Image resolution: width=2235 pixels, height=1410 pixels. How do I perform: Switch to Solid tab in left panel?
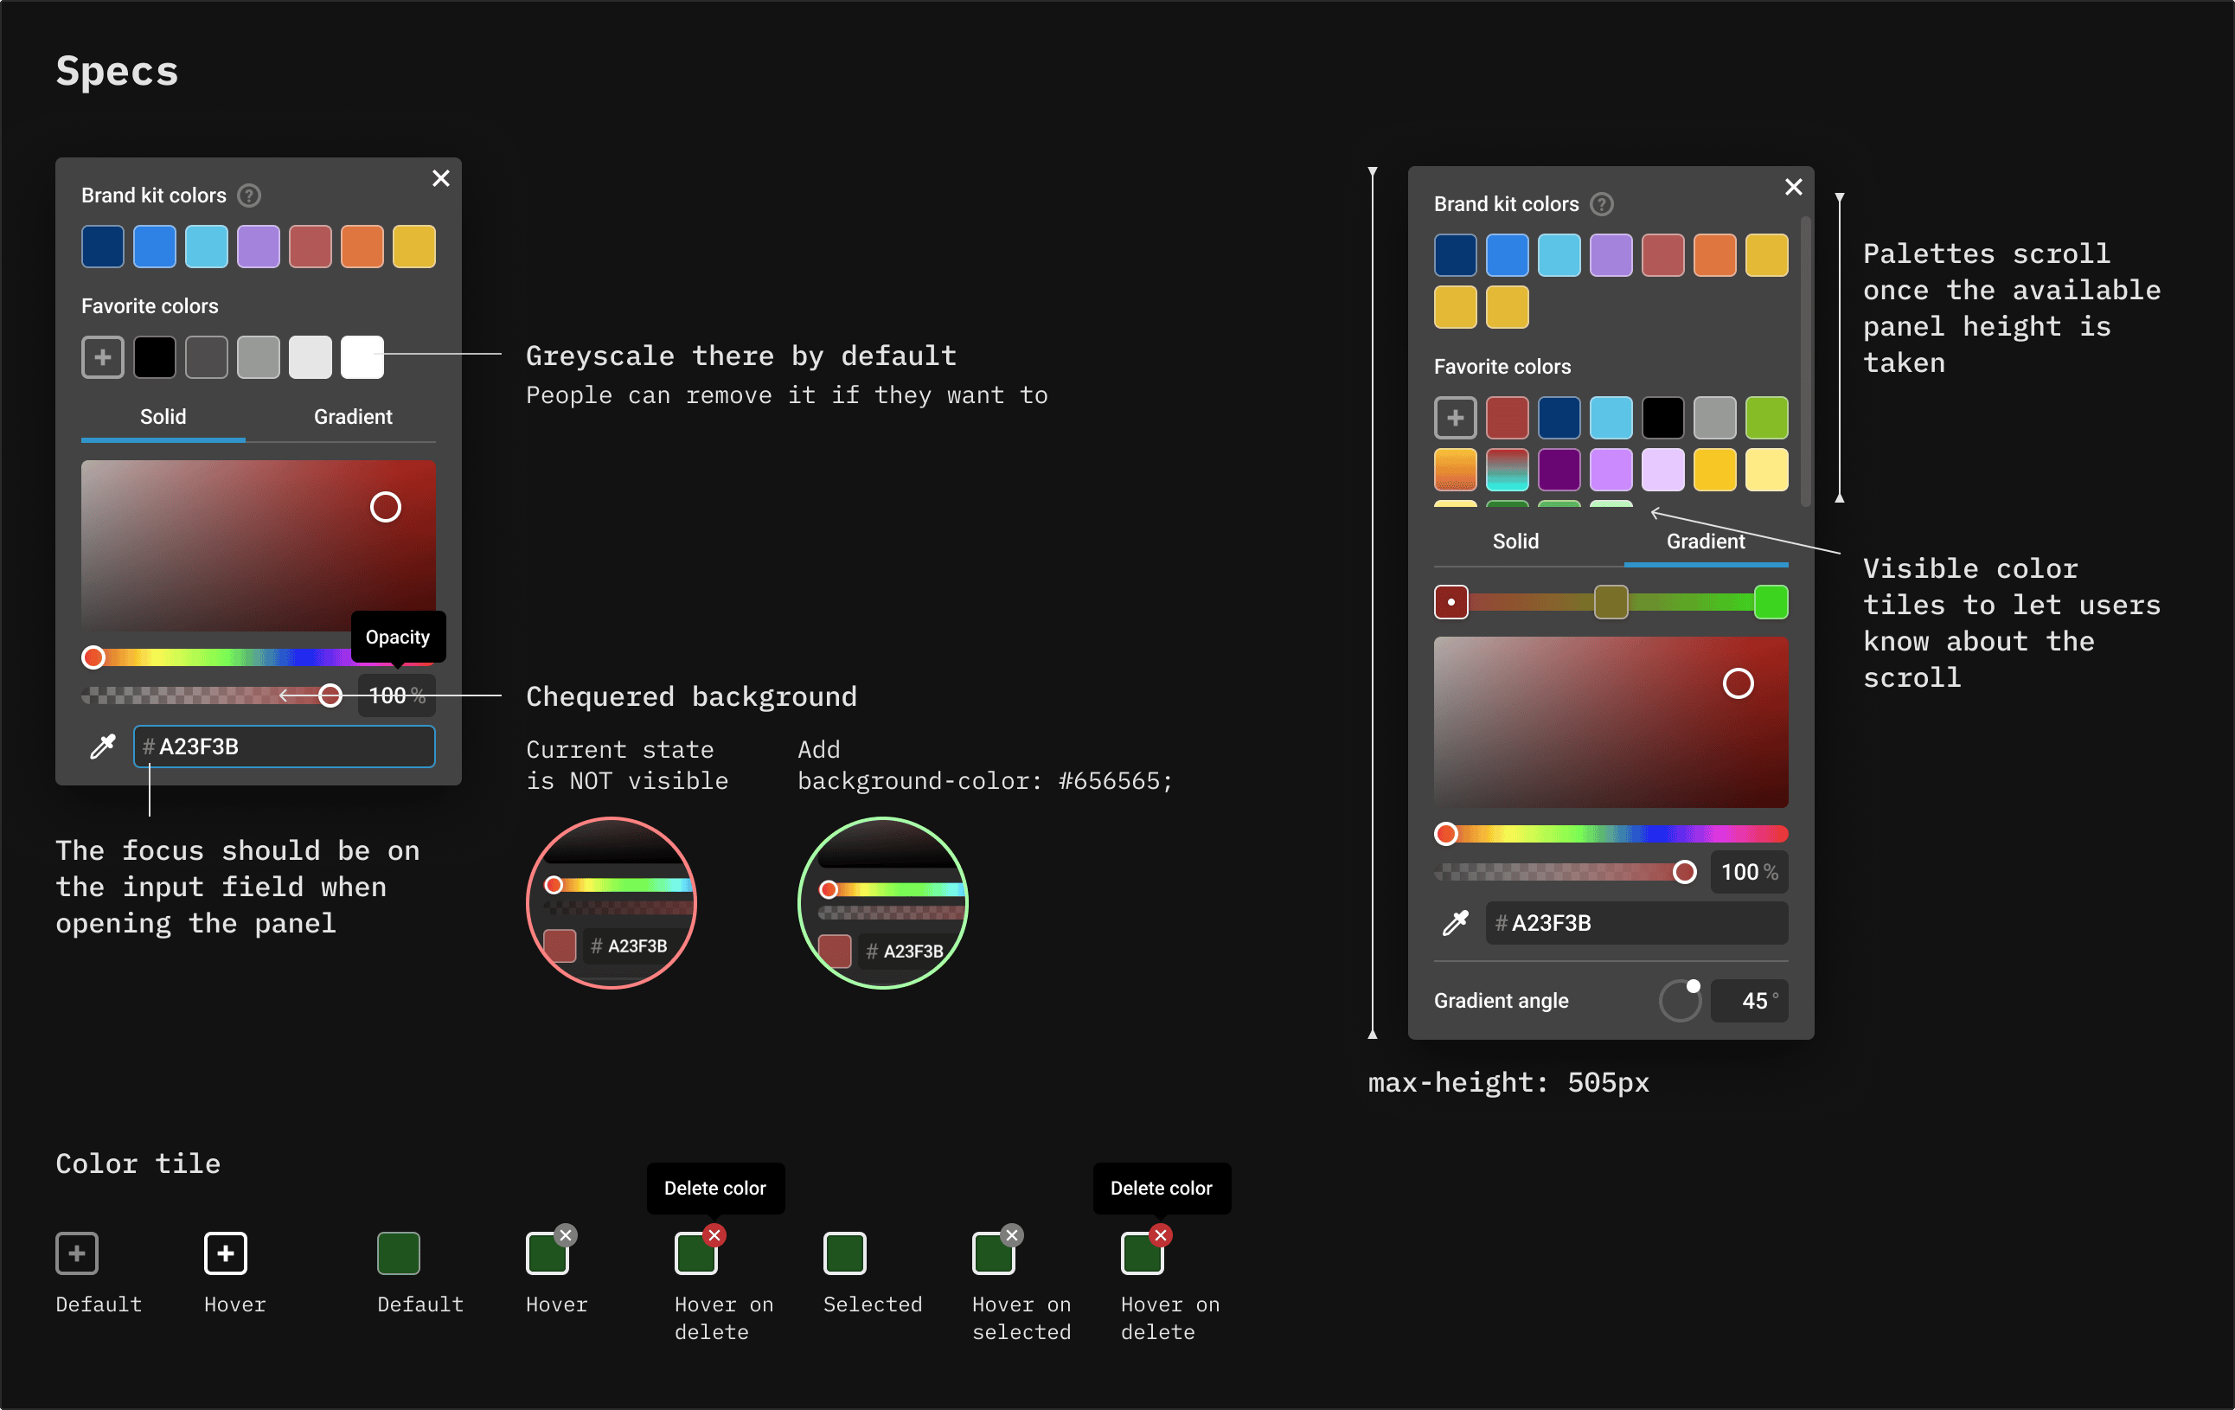click(163, 417)
